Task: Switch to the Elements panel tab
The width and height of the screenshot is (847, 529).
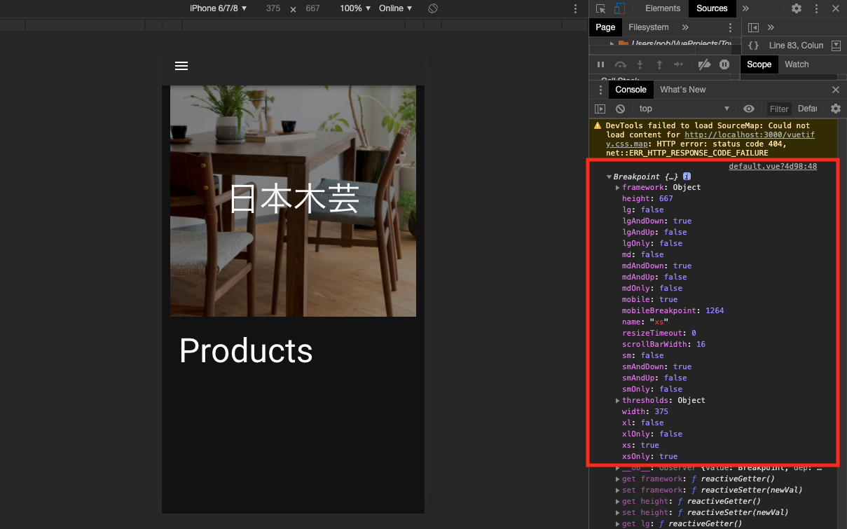Action: point(663,8)
